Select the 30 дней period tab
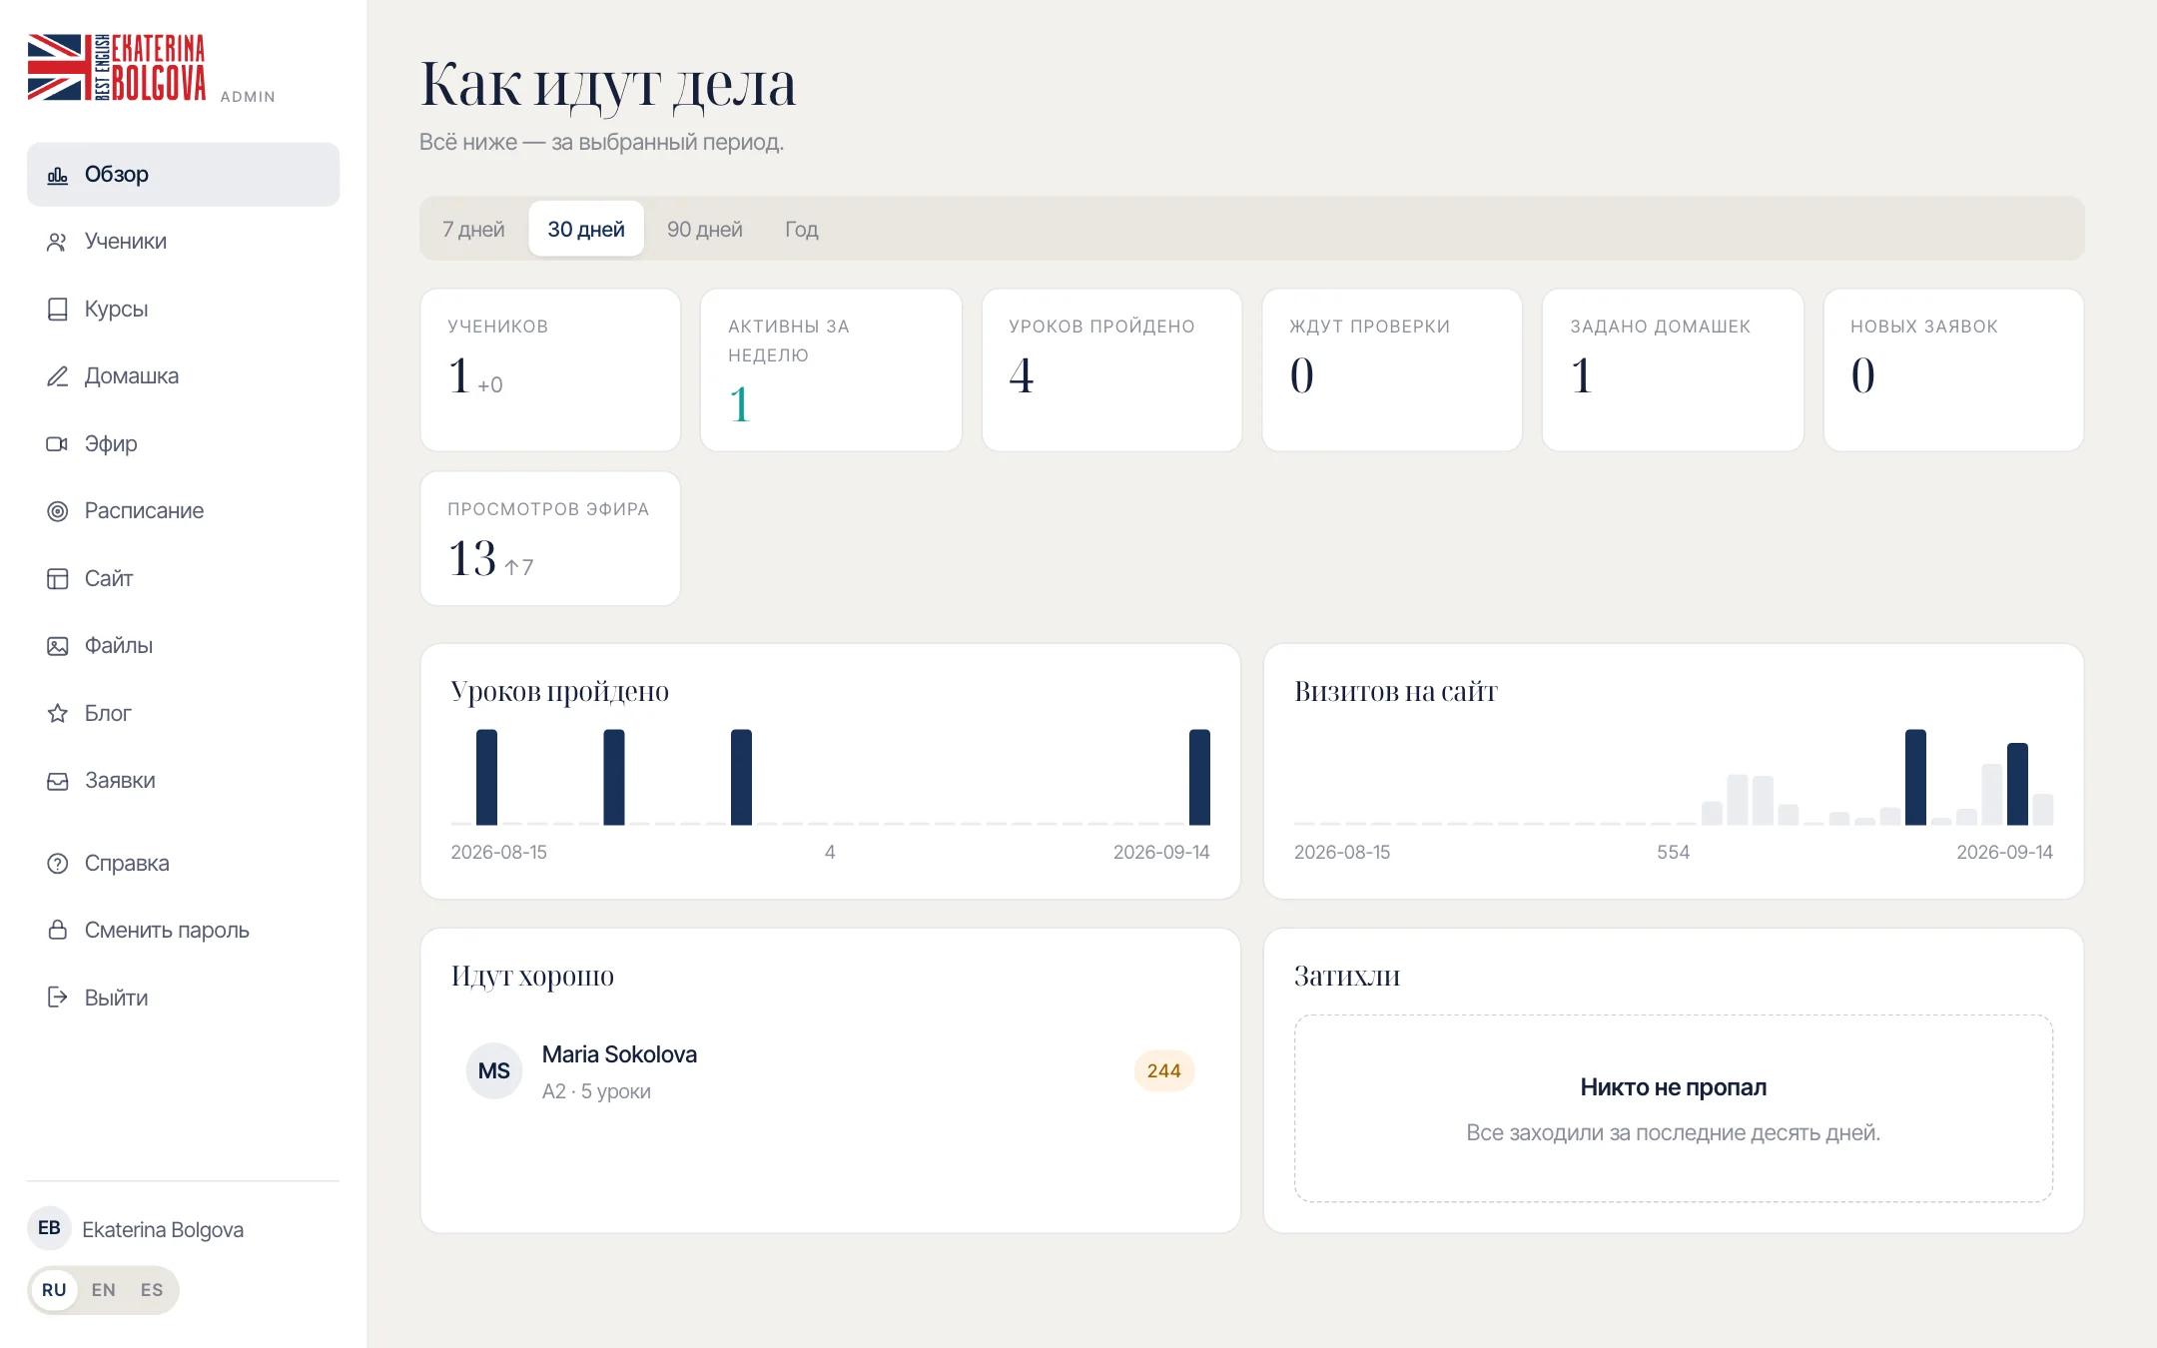2157x1348 pixels. pos(586,229)
